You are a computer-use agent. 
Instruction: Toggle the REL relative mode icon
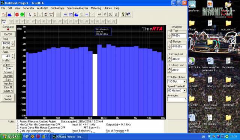pyautogui.click(x=65, y=15)
